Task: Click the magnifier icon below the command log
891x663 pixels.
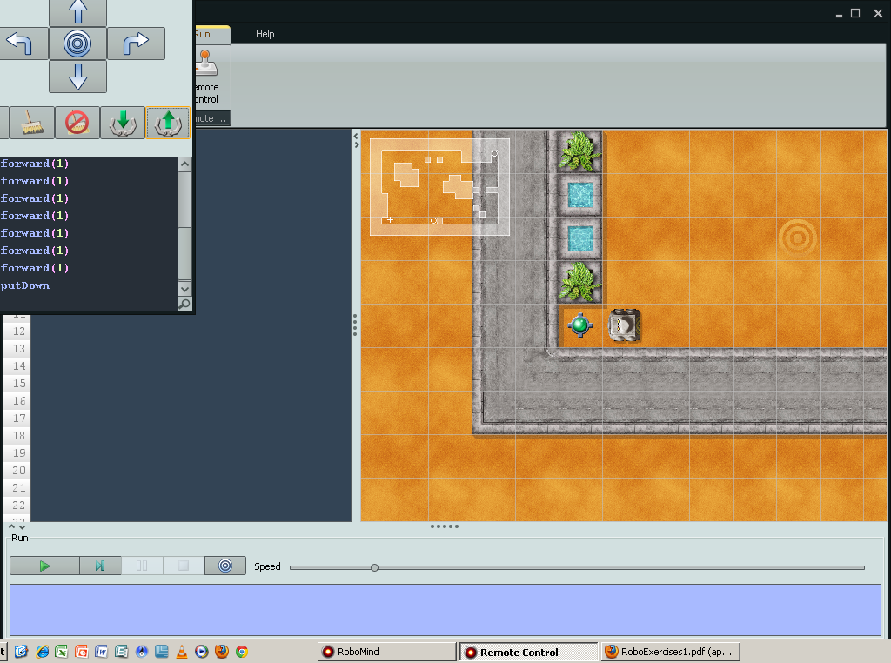Action: (184, 304)
